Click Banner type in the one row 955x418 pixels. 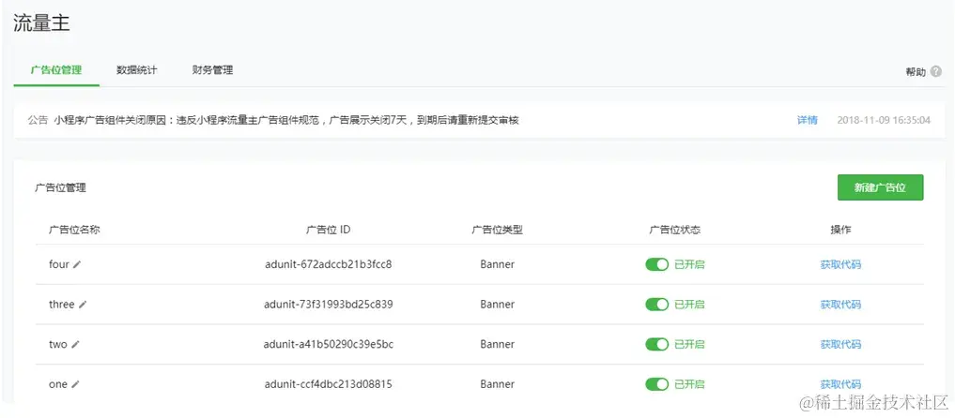497,384
